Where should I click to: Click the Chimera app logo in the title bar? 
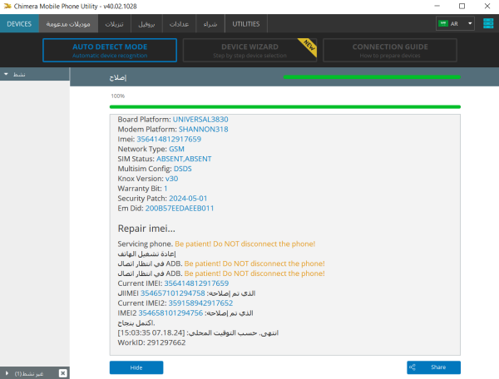pyautogui.click(x=7, y=6)
